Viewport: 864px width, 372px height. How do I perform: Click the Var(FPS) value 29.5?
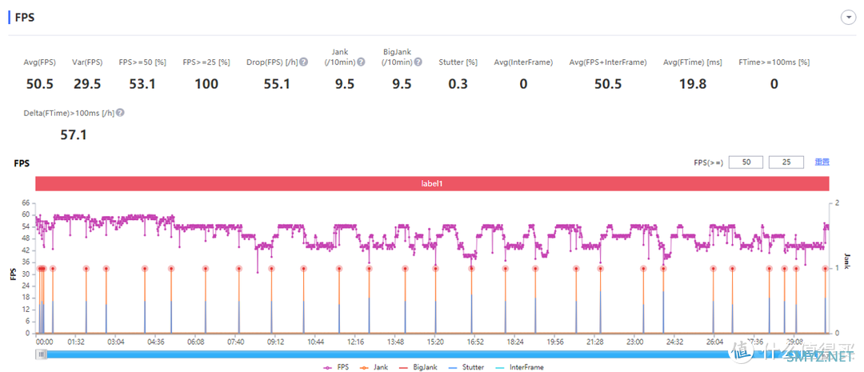(x=87, y=84)
